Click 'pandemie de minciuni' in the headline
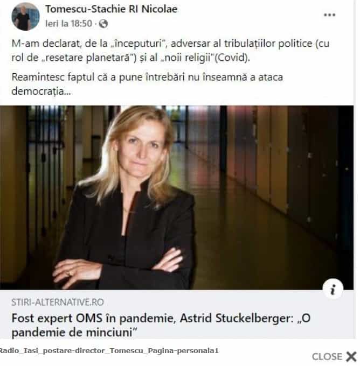 (x=72, y=332)
